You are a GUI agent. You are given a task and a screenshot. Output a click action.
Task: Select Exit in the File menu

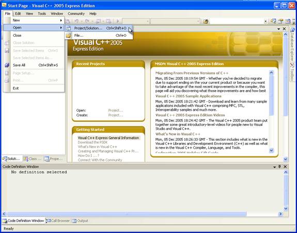point(34,88)
